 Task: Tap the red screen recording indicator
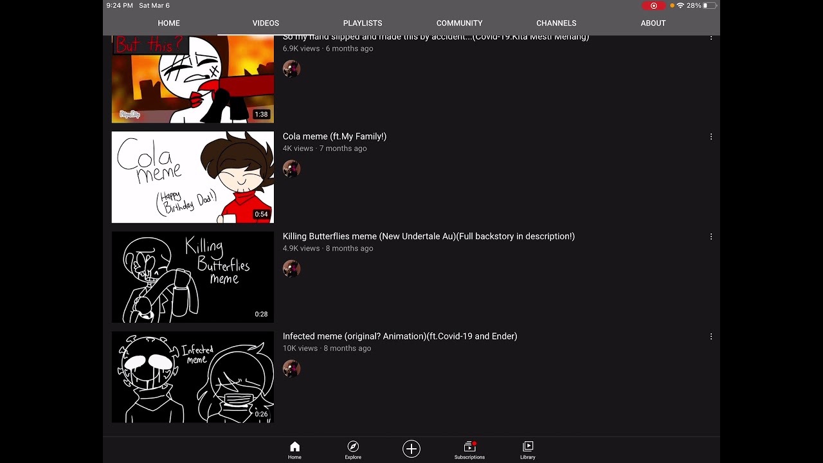(x=654, y=6)
